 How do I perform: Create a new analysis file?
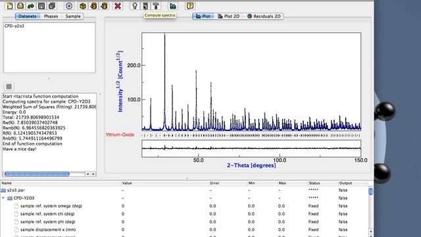click(10, 6)
